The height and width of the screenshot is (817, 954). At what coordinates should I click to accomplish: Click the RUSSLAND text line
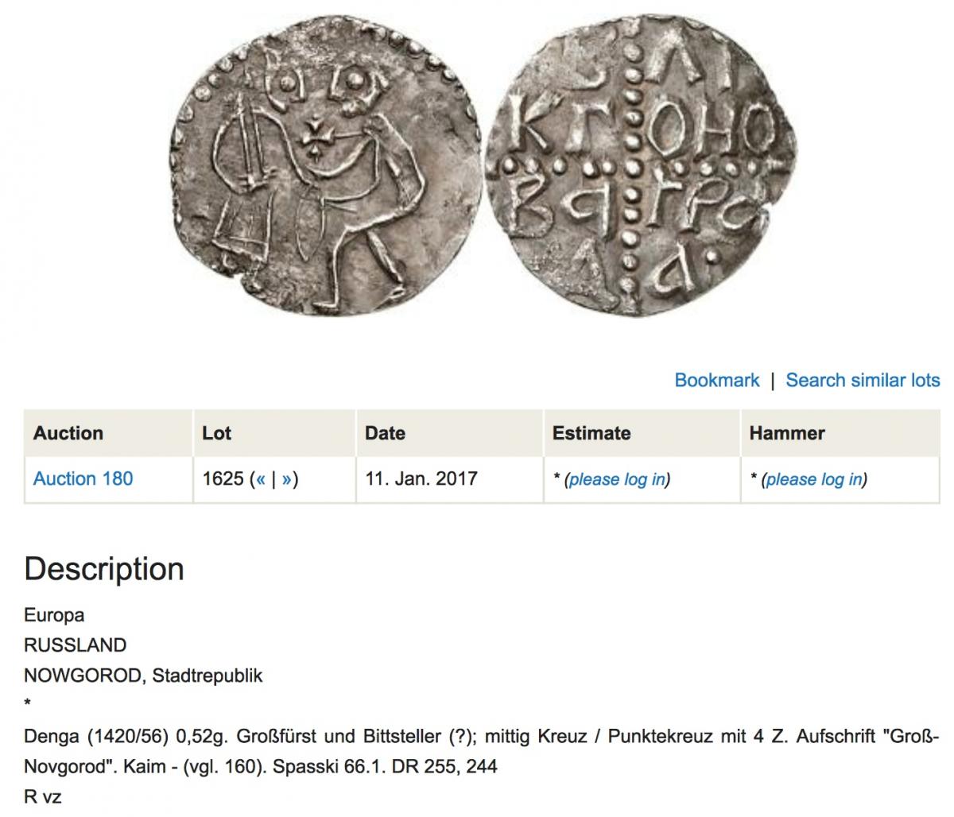click(x=75, y=645)
